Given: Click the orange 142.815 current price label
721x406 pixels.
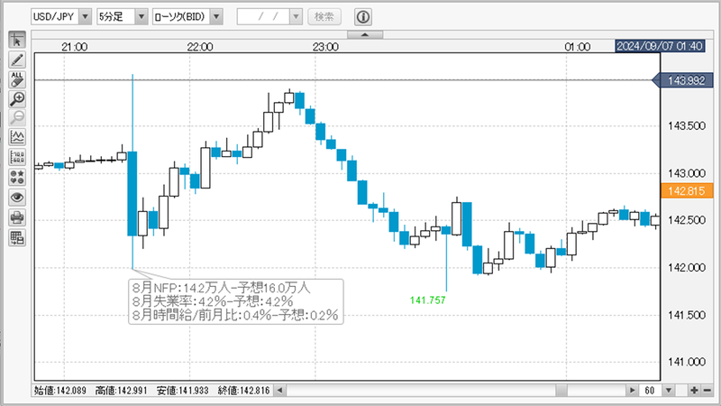Looking at the screenshot, I should pyautogui.click(x=687, y=190).
